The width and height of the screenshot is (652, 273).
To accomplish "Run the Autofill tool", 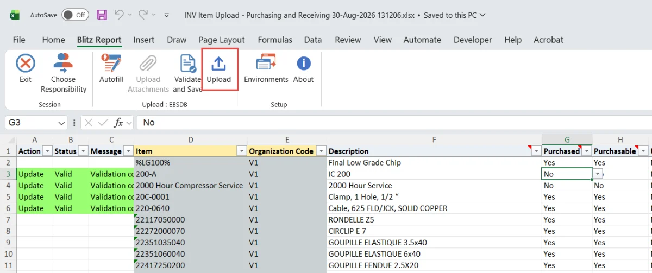I will (x=111, y=69).
